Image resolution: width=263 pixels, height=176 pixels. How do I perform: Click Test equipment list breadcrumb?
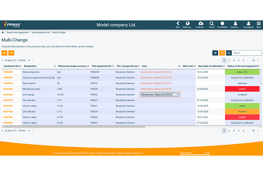tap(40, 33)
